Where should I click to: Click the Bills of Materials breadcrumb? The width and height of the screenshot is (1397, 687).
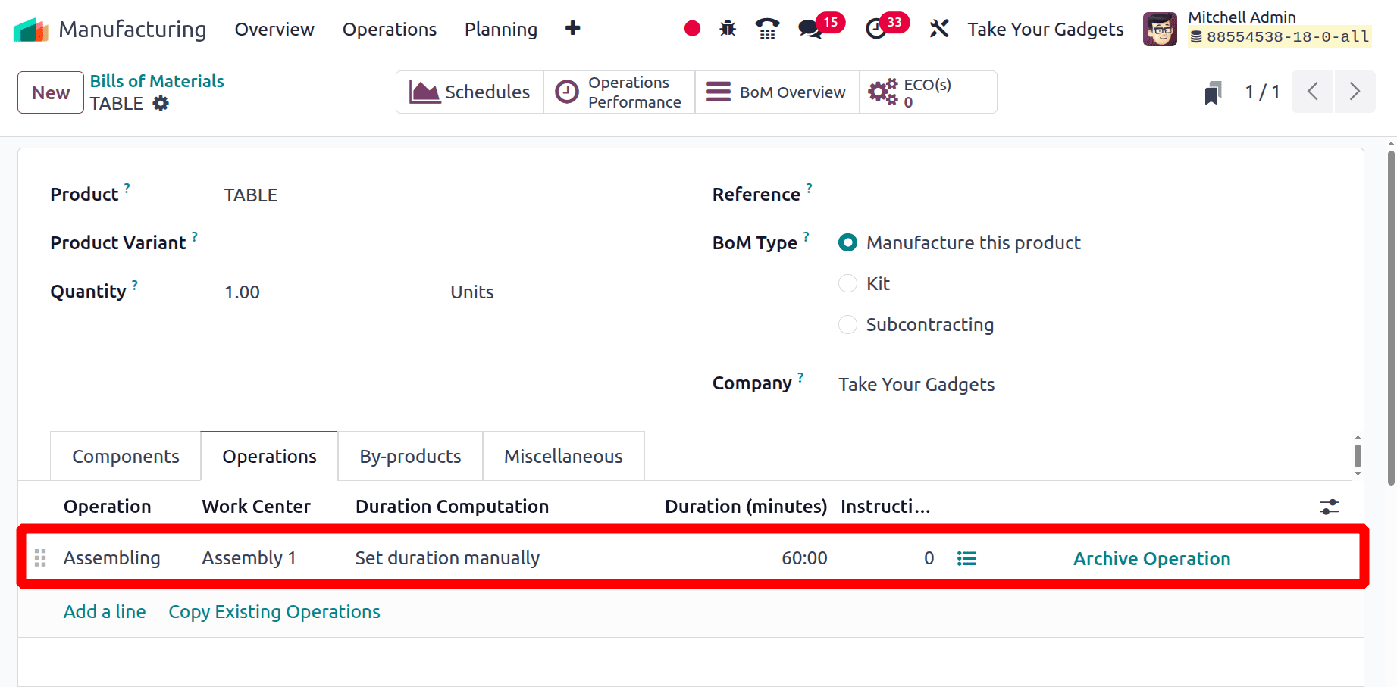pyautogui.click(x=157, y=81)
